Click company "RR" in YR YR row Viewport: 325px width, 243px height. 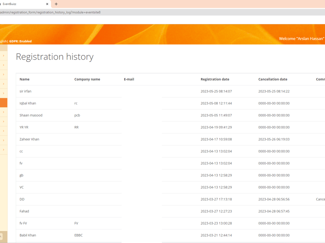[x=76, y=127]
